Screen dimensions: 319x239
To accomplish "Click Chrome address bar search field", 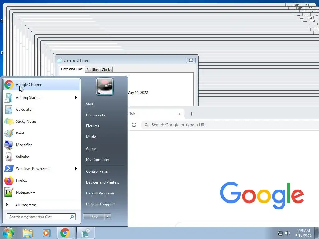I will 230,125.
